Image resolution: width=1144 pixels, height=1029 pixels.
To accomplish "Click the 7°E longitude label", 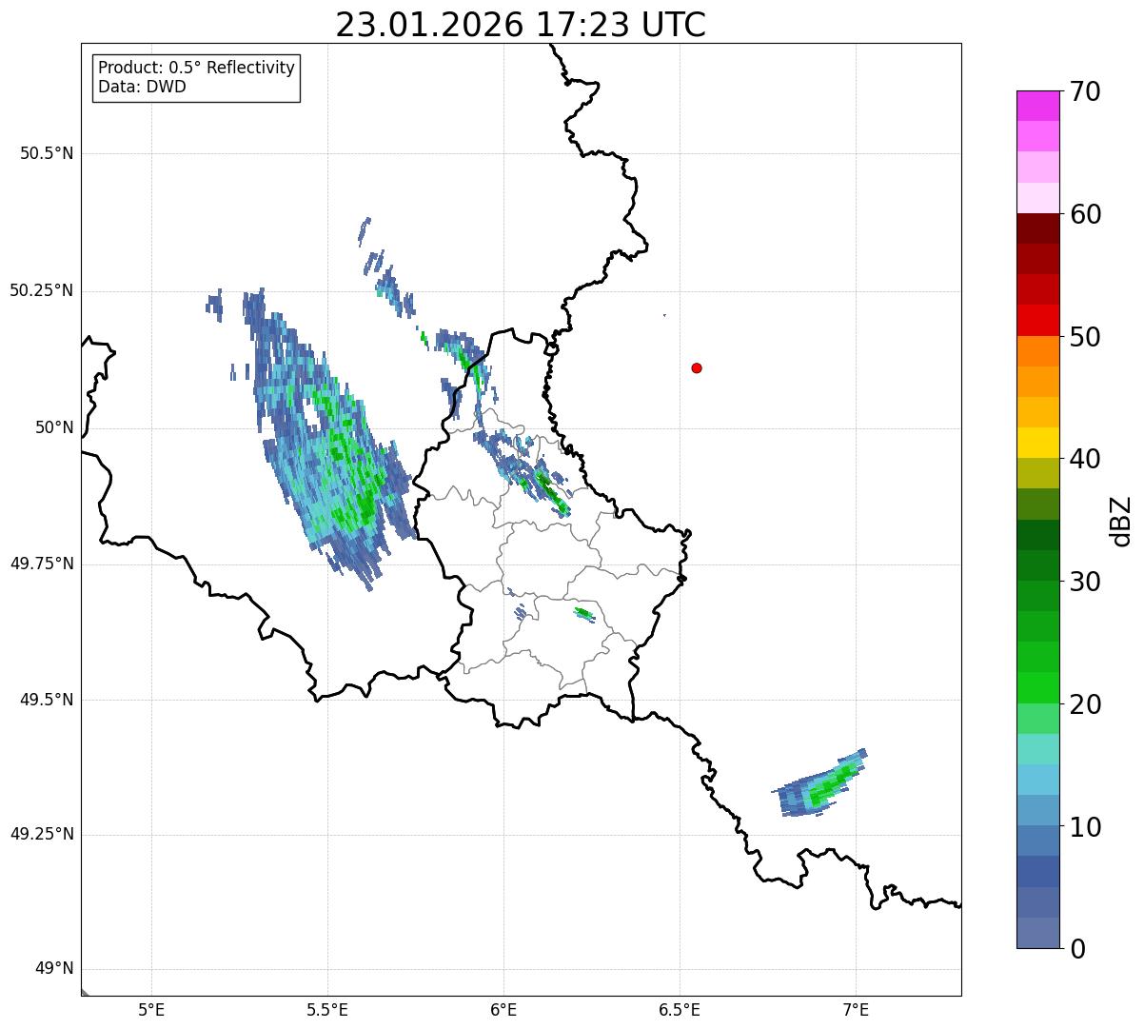I will pos(856,1009).
